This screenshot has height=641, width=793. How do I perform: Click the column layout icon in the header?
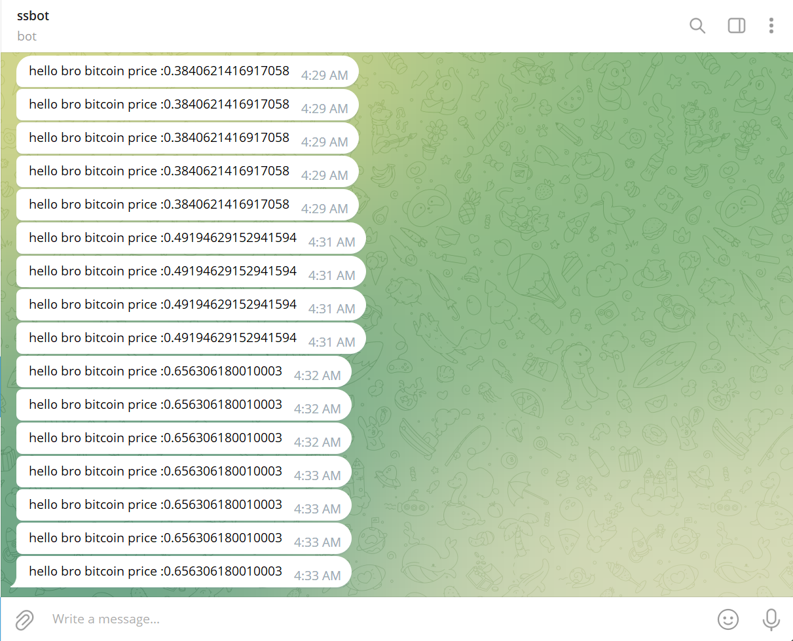point(736,26)
